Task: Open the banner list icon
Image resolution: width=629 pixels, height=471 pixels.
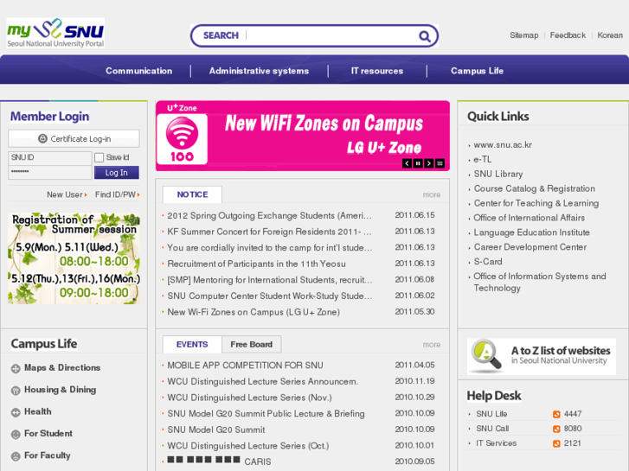Action: (440, 163)
